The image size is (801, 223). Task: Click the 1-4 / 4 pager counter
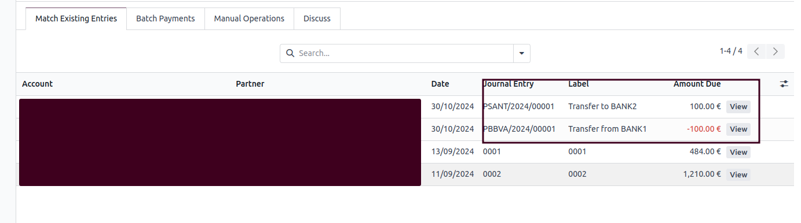(731, 51)
